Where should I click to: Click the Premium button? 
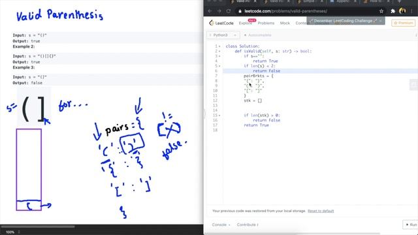[x=404, y=23]
